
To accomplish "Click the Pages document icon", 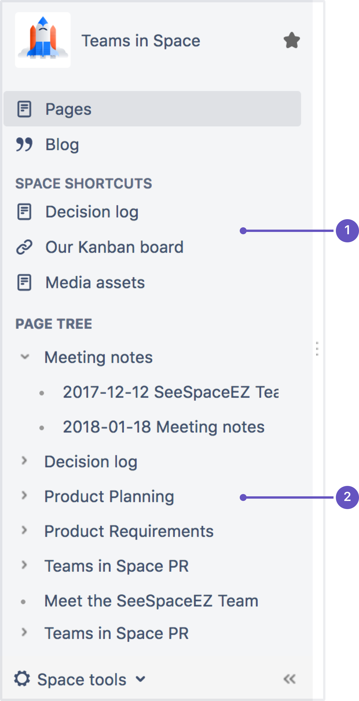I will [x=24, y=109].
